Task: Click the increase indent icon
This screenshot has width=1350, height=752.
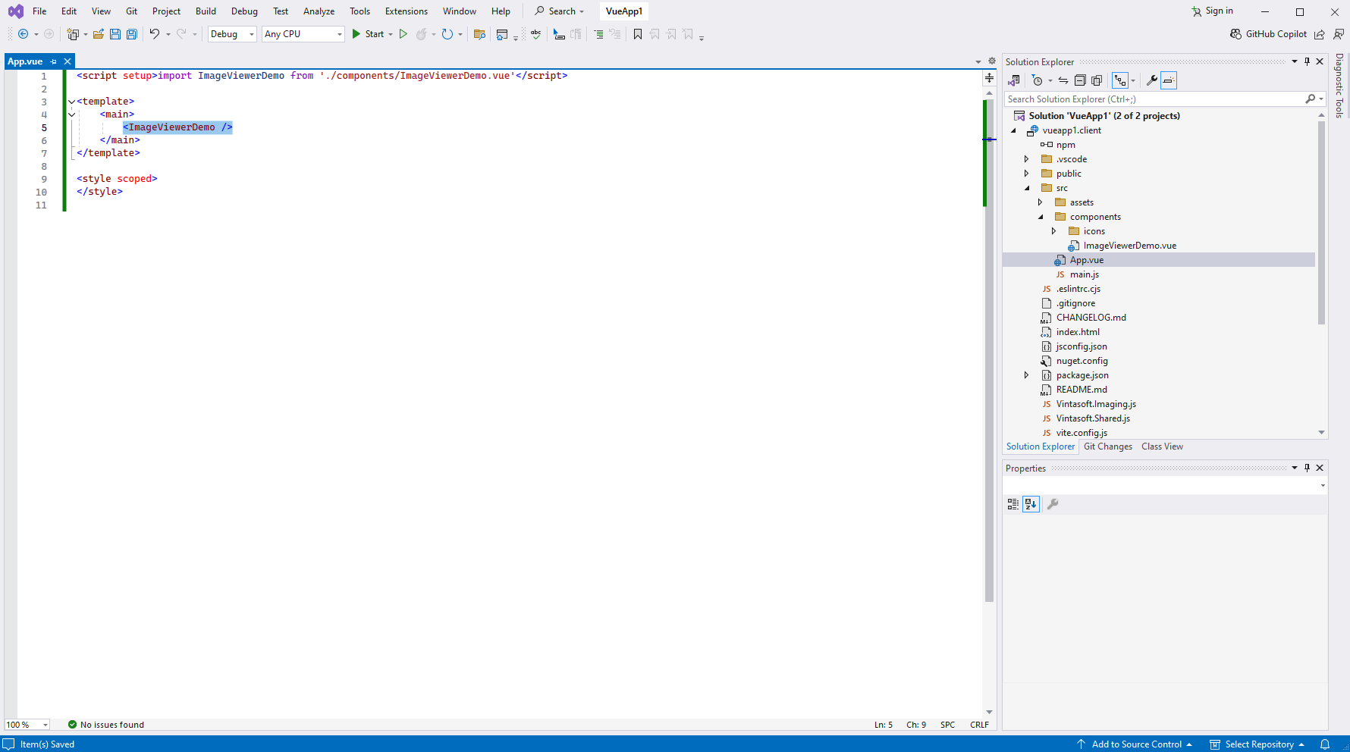Action: tap(598, 34)
